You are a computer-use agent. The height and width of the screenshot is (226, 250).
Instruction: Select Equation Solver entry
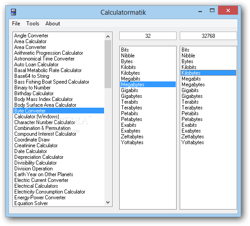coord(59,203)
